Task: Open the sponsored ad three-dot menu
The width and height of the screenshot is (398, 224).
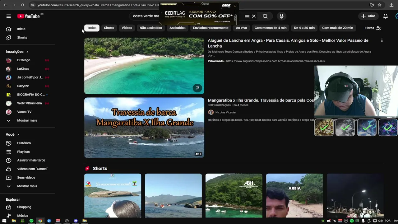Action: [382, 40]
